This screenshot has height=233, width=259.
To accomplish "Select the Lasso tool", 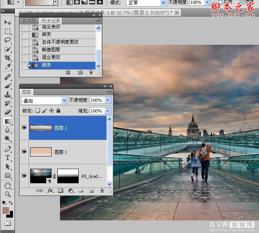I will 8,40.
